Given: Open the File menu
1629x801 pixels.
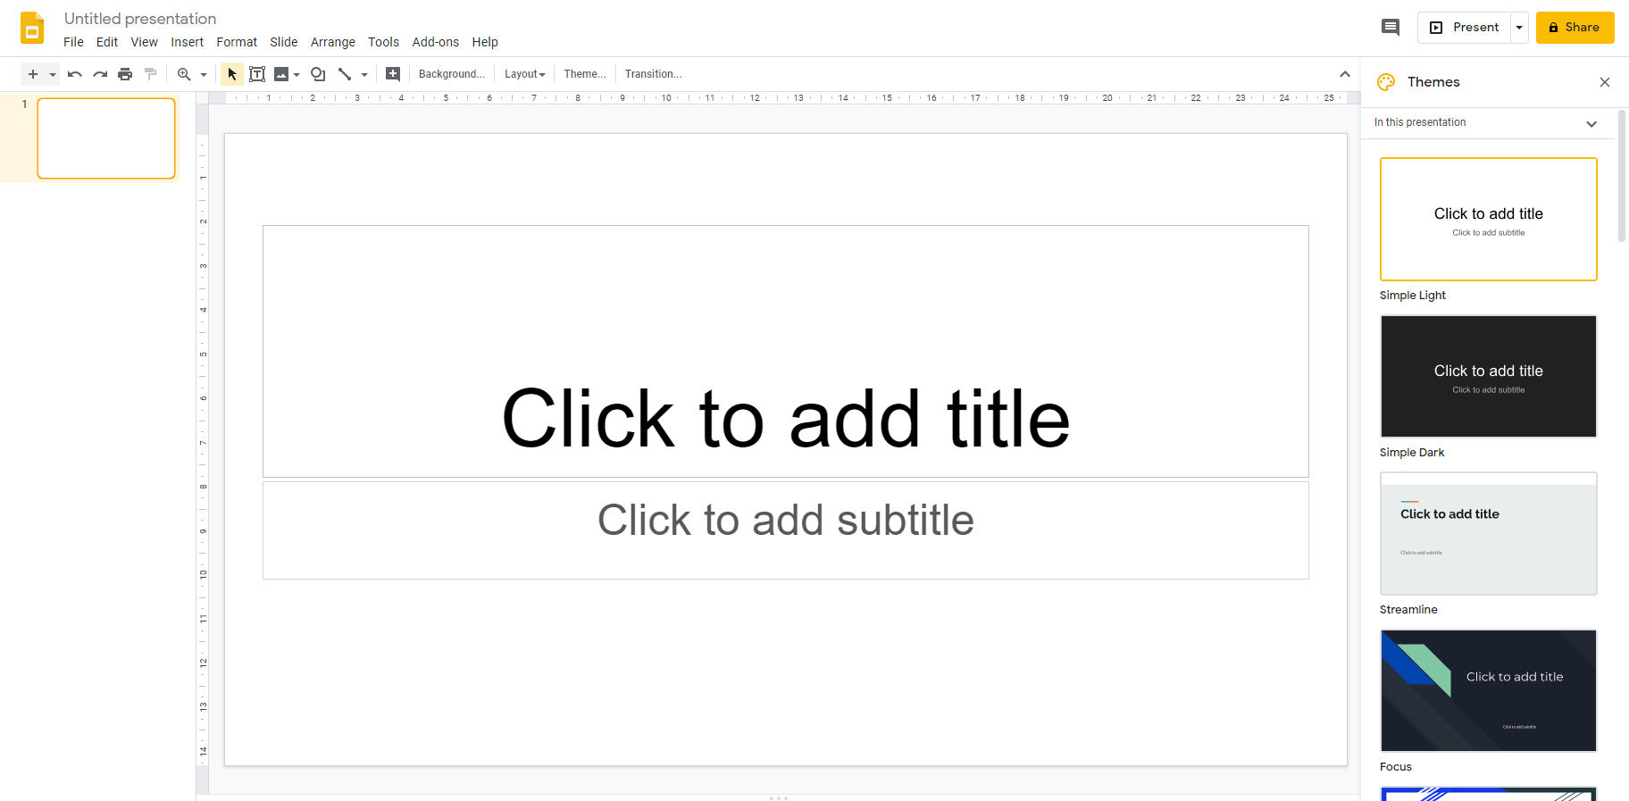Looking at the screenshot, I should coord(73,42).
